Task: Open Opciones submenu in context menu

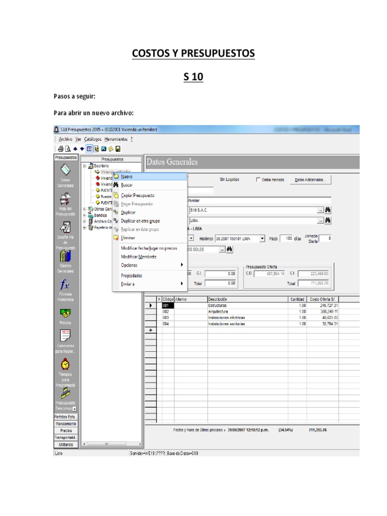Action: (150, 265)
